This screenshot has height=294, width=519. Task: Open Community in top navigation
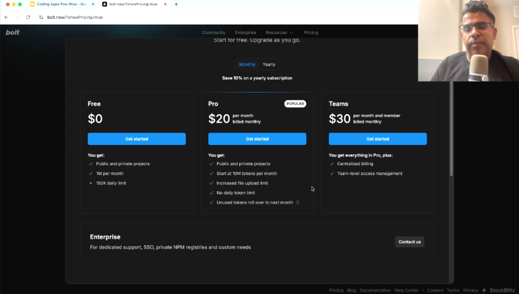pyautogui.click(x=214, y=33)
